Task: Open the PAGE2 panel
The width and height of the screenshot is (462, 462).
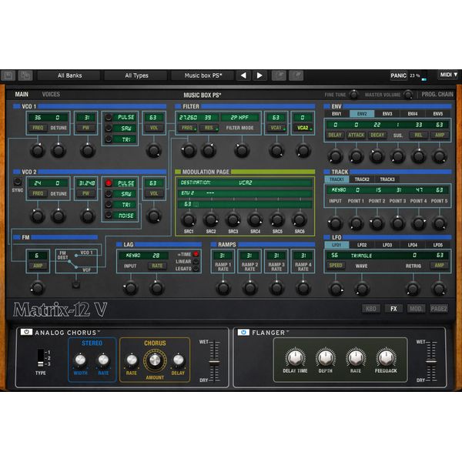Action: [x=439, y=309]
